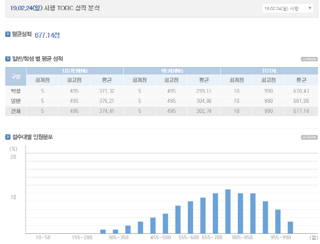Select the TOTAL column group header
The height and width of the screenshot is (244, 320).
tap(269, 71)
